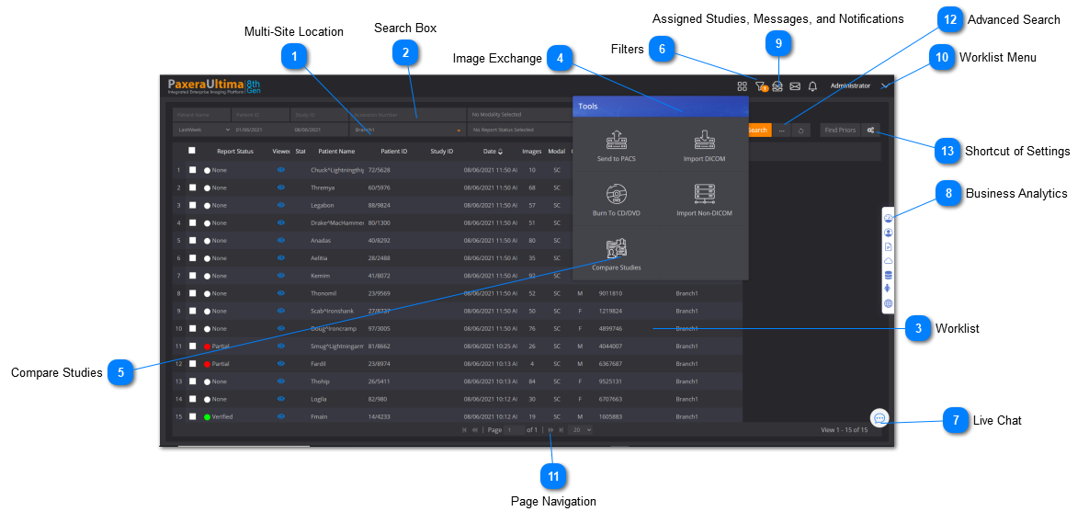
Task: Tick checkbox for Fmain row
Action: (x=193, y=416)
